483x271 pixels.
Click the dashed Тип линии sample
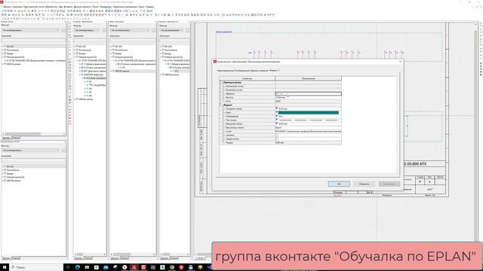click(x=309, y=120)
